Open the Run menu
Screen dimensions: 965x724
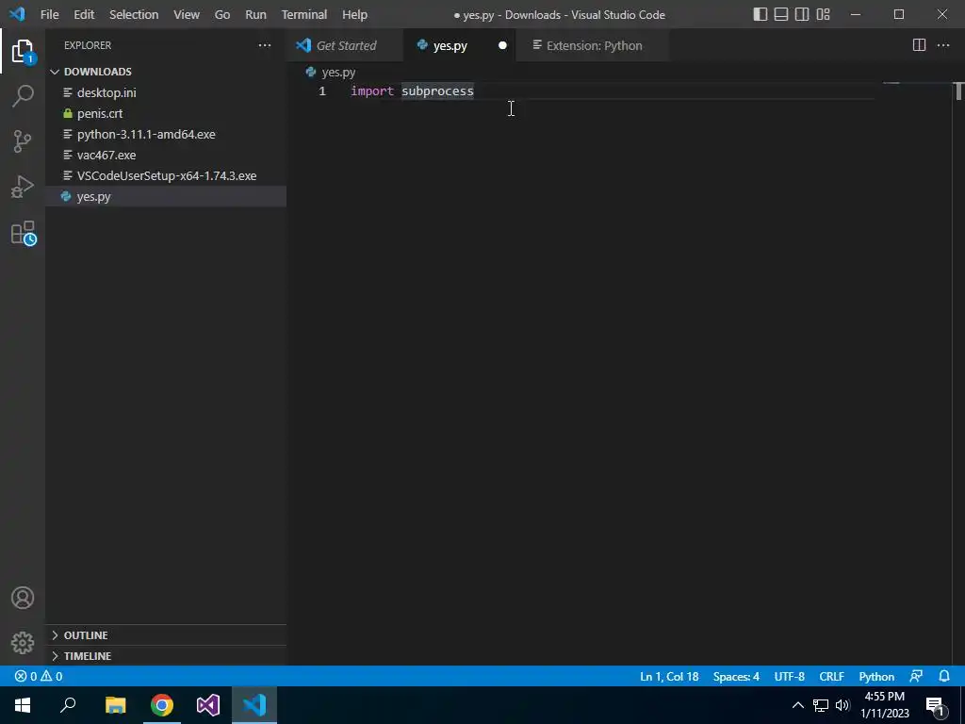pyautogui.click(x=255, y=14)
